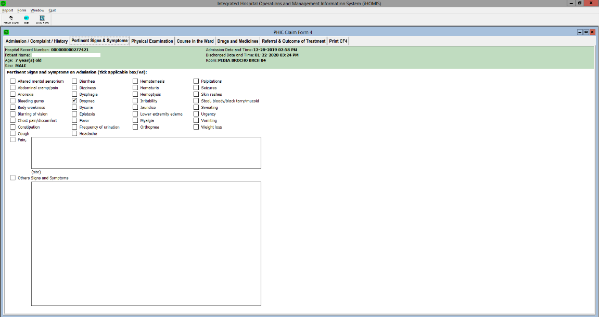Tick Stool, bloody/black tarry/mucoid checkbox

[x=196, y=101]
